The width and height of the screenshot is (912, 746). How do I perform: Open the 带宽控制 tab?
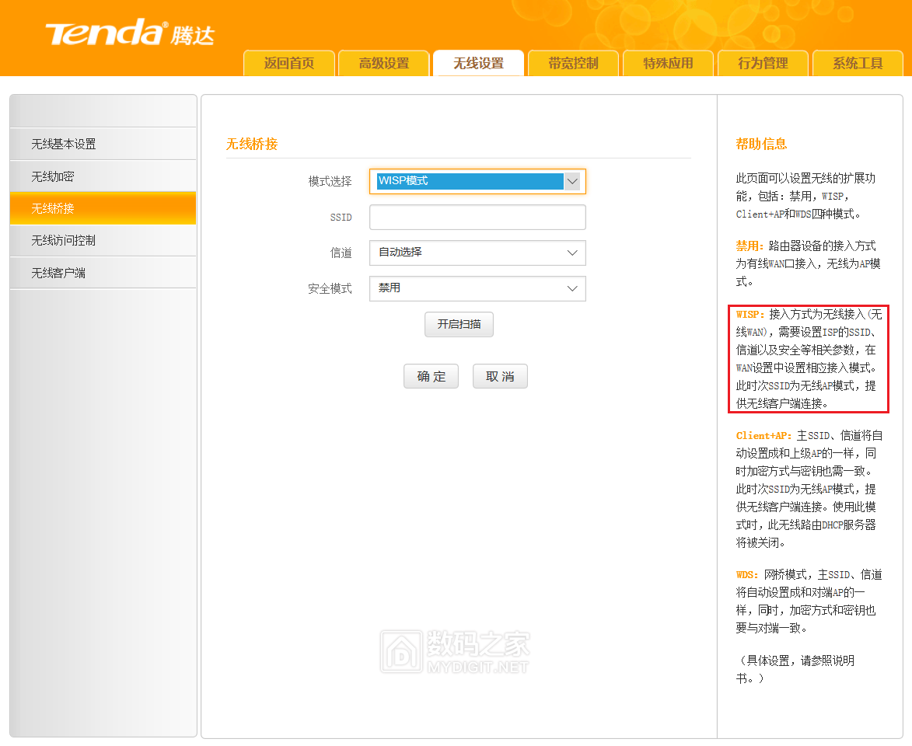pyautogui.click(x=574, y=63)
